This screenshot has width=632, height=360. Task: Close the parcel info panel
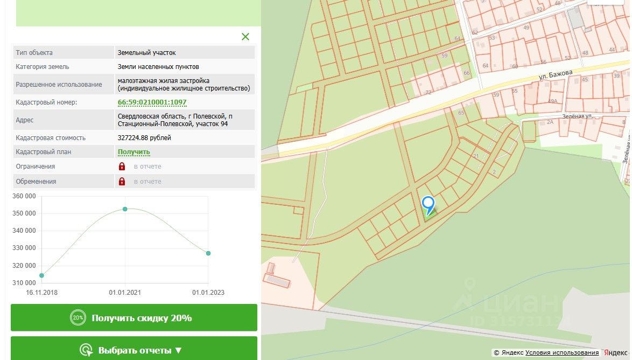[245, 37]
